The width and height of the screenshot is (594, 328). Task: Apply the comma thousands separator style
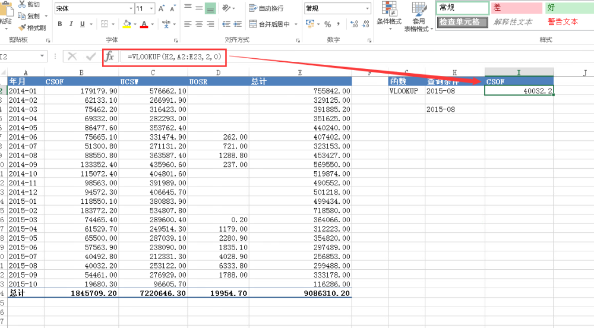pyautogui.click(x=338, y=24)
